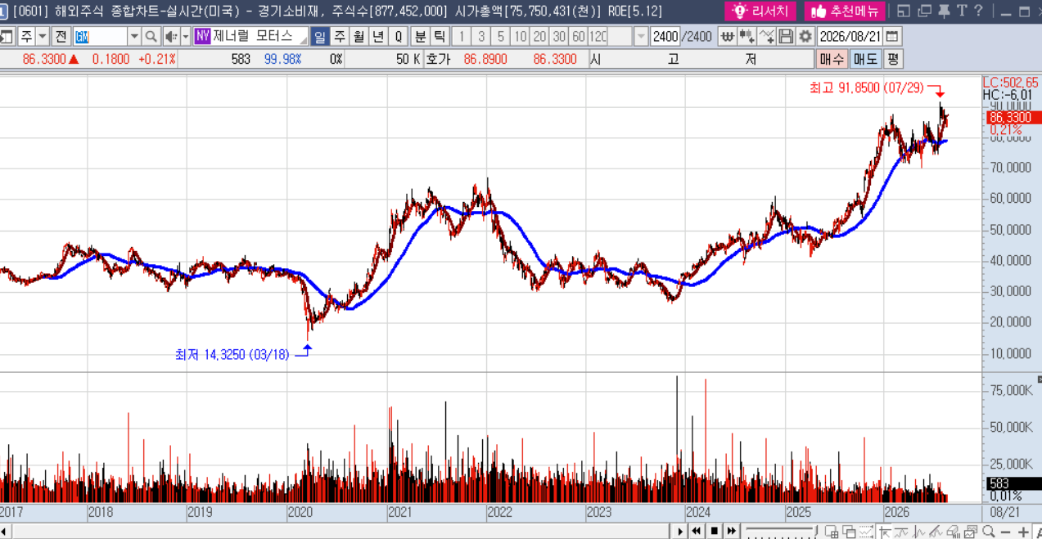Image resolution: width=1042 pixels, height=539 pixels.
Task: Select tick 틱 chart period
Action: [x=440, y=37]
